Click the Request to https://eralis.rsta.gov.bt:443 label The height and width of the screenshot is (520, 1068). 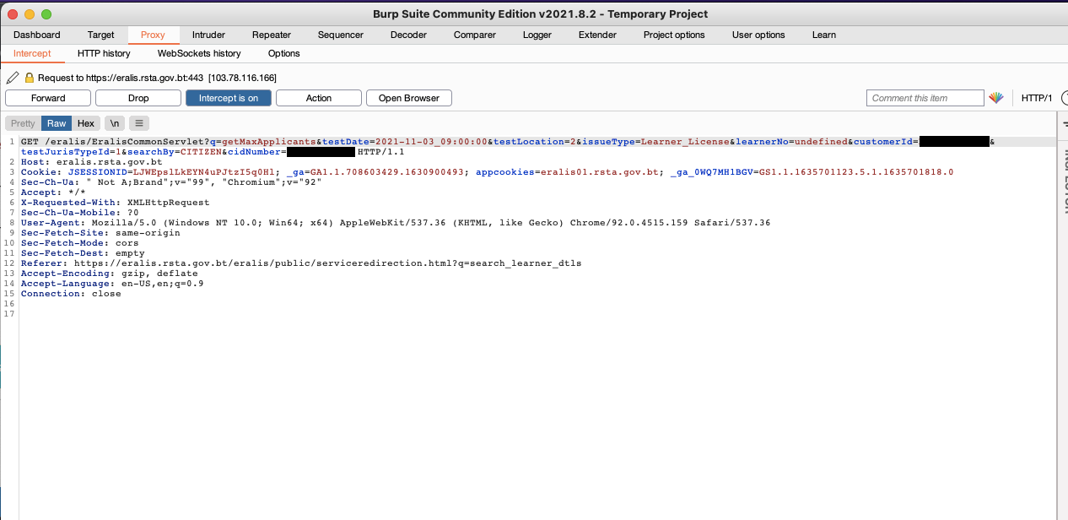click(157, 78)
